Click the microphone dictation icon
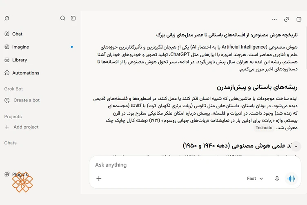This screenshot has width=307, height=205. pos(277,178)
